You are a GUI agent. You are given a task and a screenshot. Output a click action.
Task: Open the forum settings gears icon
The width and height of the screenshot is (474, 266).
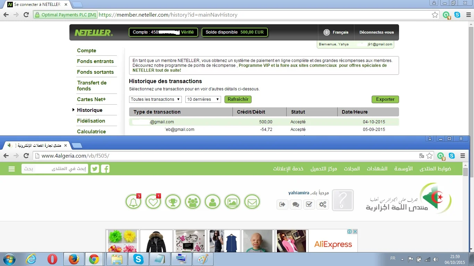323,204
